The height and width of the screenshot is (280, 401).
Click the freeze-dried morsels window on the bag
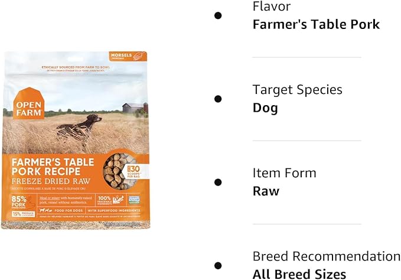coord(118,171)
